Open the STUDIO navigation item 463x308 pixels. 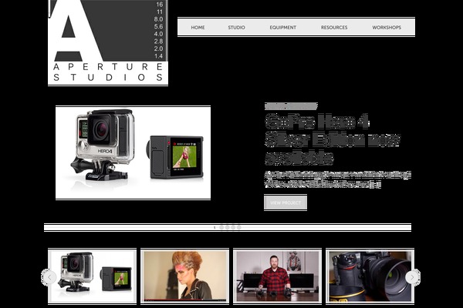[237, 28]
